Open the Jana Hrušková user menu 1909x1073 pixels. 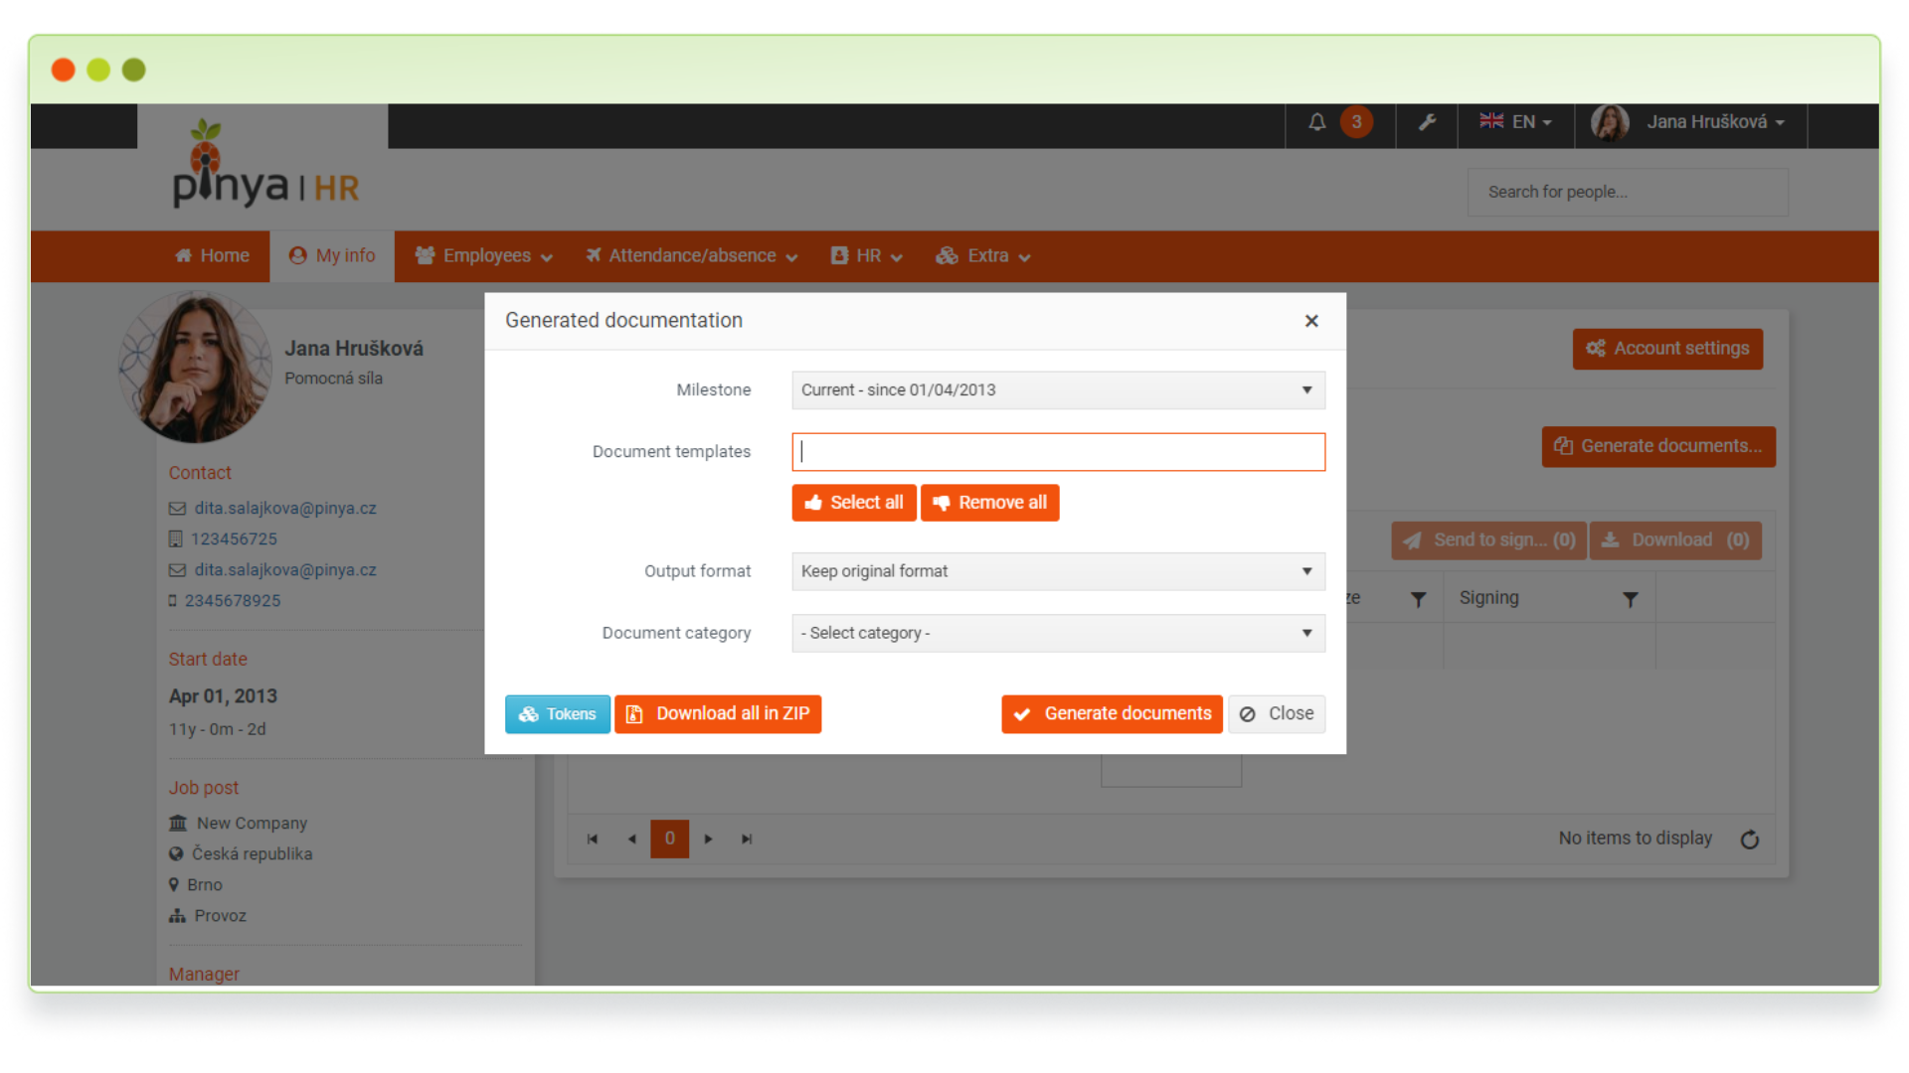pos(1715,122)
